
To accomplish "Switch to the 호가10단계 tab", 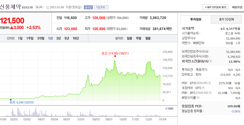I will click(x=226, y=20).
